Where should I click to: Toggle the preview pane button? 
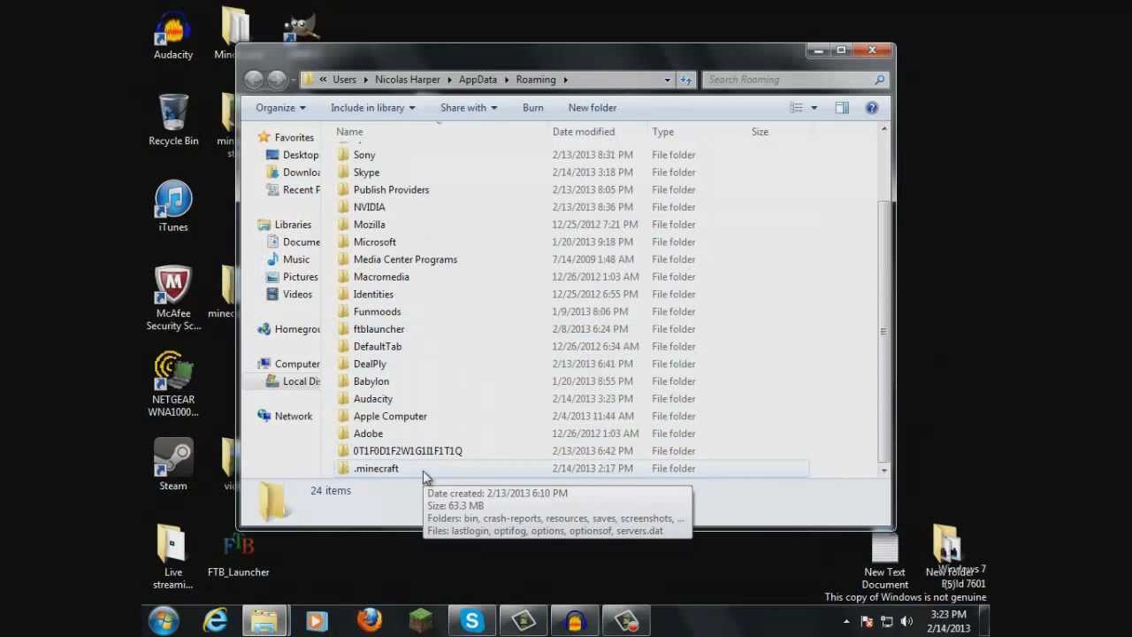coord(842,108)
